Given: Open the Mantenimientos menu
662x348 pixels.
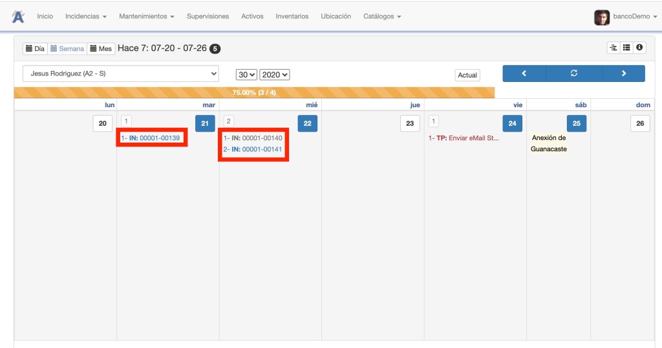Looking at the screenshot, I should coord(146,16).
